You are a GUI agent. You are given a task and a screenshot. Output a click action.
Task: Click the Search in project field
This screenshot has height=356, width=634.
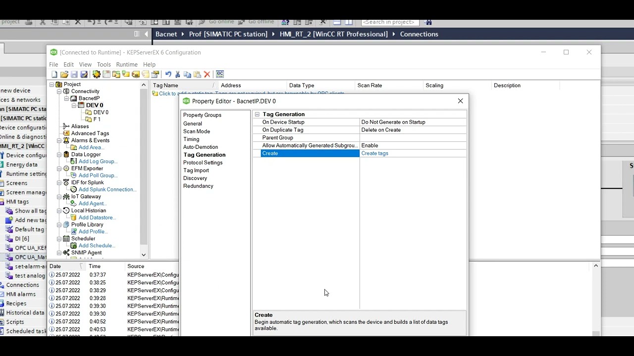click(390, 22)
